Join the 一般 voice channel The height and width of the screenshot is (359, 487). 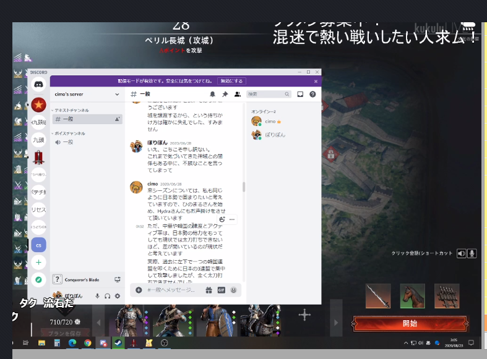pos(87,142)
